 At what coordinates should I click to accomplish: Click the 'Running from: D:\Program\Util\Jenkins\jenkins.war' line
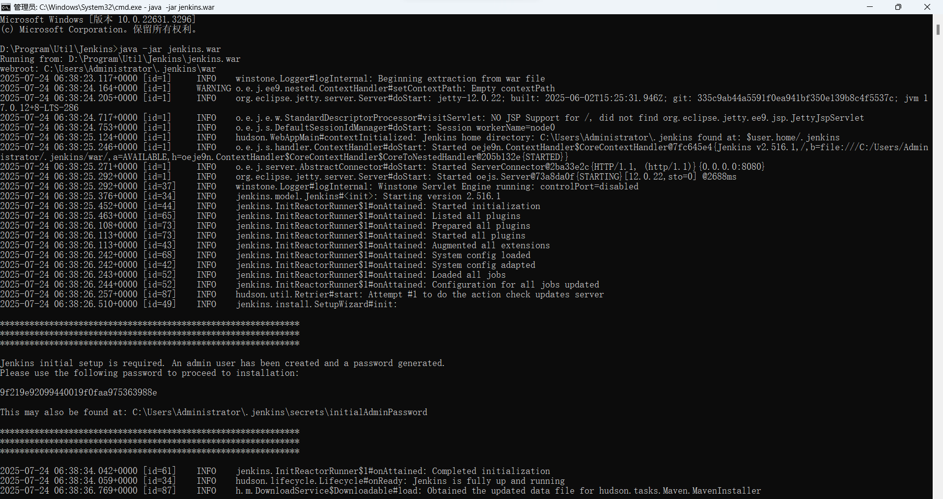pyautogui.click(x=120, y=59)
